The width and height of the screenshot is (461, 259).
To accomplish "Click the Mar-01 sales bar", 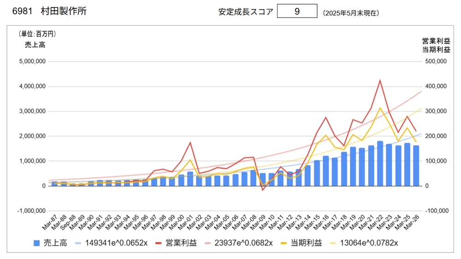I will [190, 179].
